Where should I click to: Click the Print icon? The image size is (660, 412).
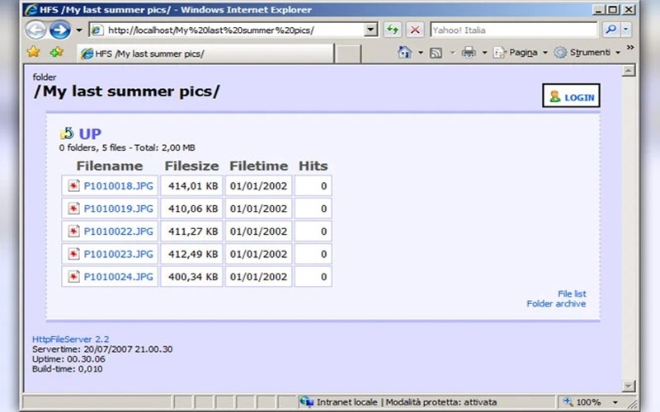[469, 53]
